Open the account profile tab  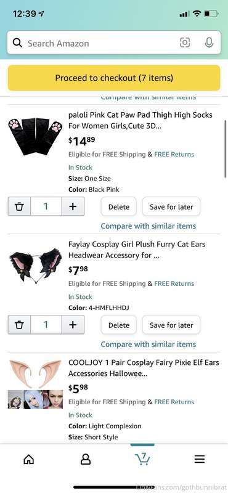pos(86,459)
